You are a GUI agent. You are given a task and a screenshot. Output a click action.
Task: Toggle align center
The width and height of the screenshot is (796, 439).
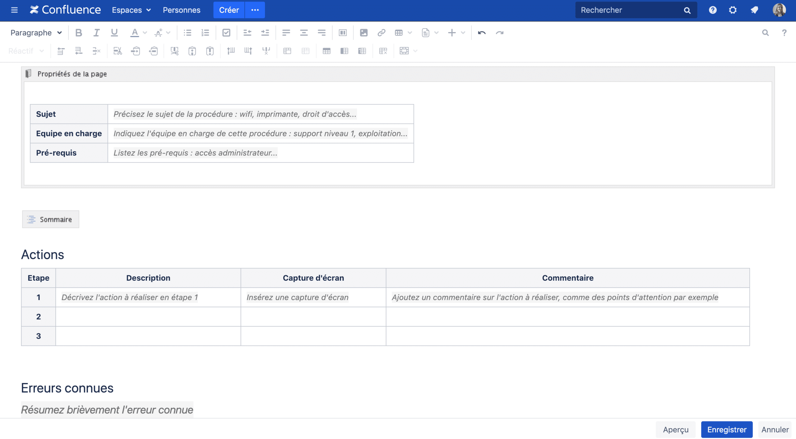click(x=304, y=33)
